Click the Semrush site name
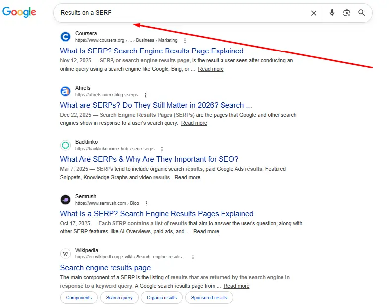Viewport: 389px width, 307px height. (86, 196)
